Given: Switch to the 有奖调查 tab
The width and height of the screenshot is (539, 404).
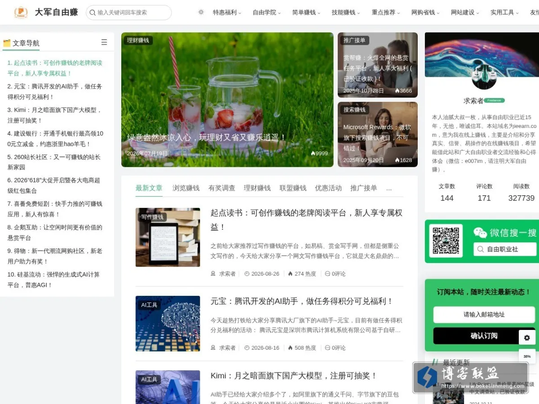Looking at the screenshot, I should point(222,188).
